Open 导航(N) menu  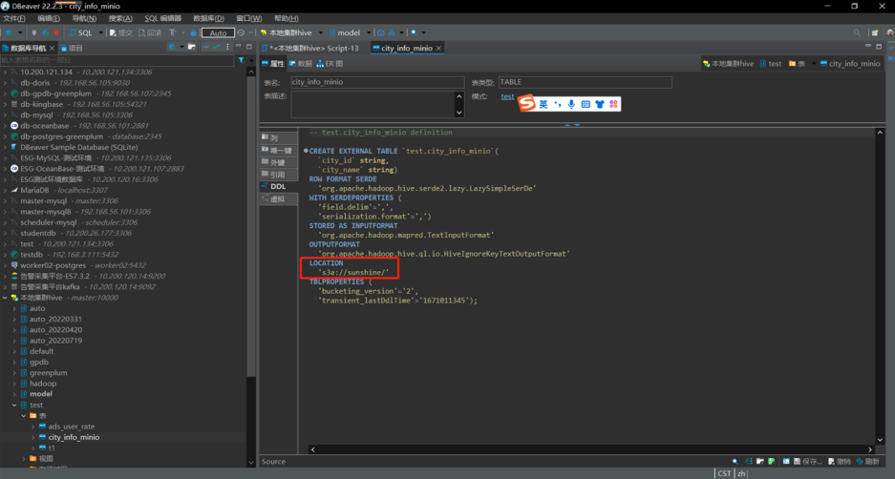tap(84, 18)
